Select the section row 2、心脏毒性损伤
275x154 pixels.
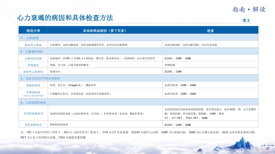point(138,52)
